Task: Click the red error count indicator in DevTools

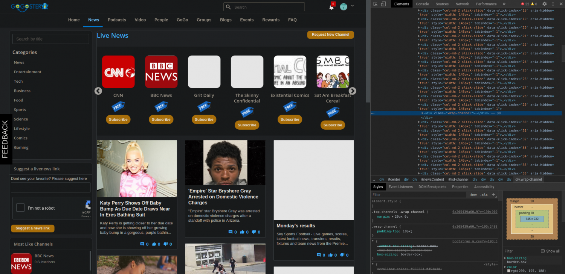Action: coord(525,4)
